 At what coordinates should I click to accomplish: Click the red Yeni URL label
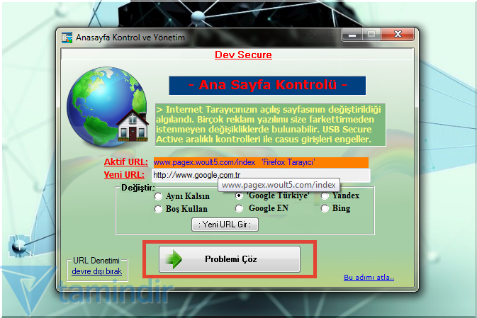coord(124,175)
